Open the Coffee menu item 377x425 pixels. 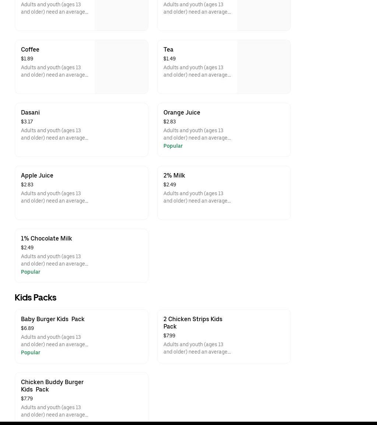30,49
